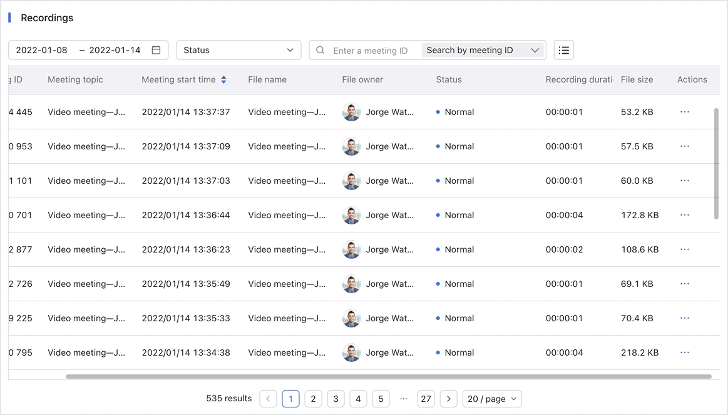This screenshot has height=415, width=728.
Task: Jump to page 4
Action: pos(359,399)
